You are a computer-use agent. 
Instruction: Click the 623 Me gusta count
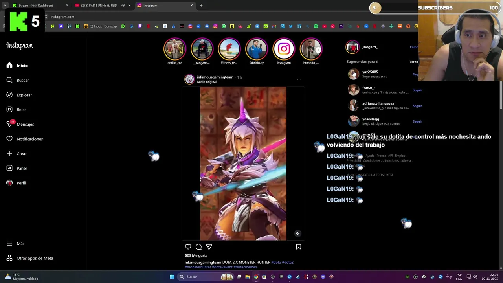pos(196,255)
